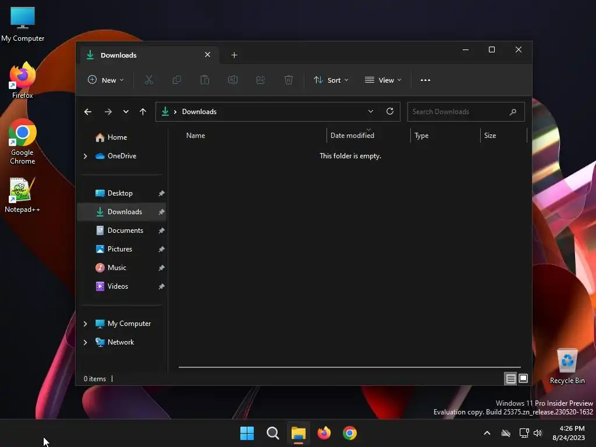Click the Share icon in toolbar
596x447 pixels.
(x=261, y=80)
